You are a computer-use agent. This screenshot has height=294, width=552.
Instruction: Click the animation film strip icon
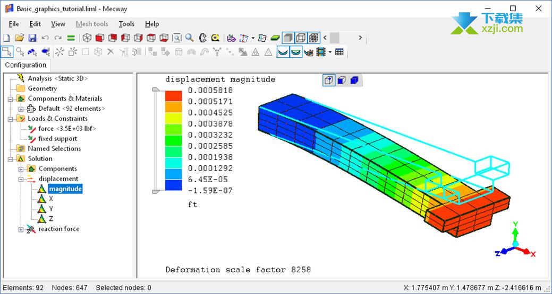[x=321, y=52]
